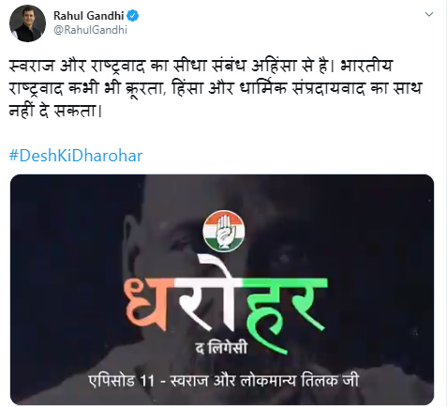Visit the @RahulGandhi handle link

91,30
